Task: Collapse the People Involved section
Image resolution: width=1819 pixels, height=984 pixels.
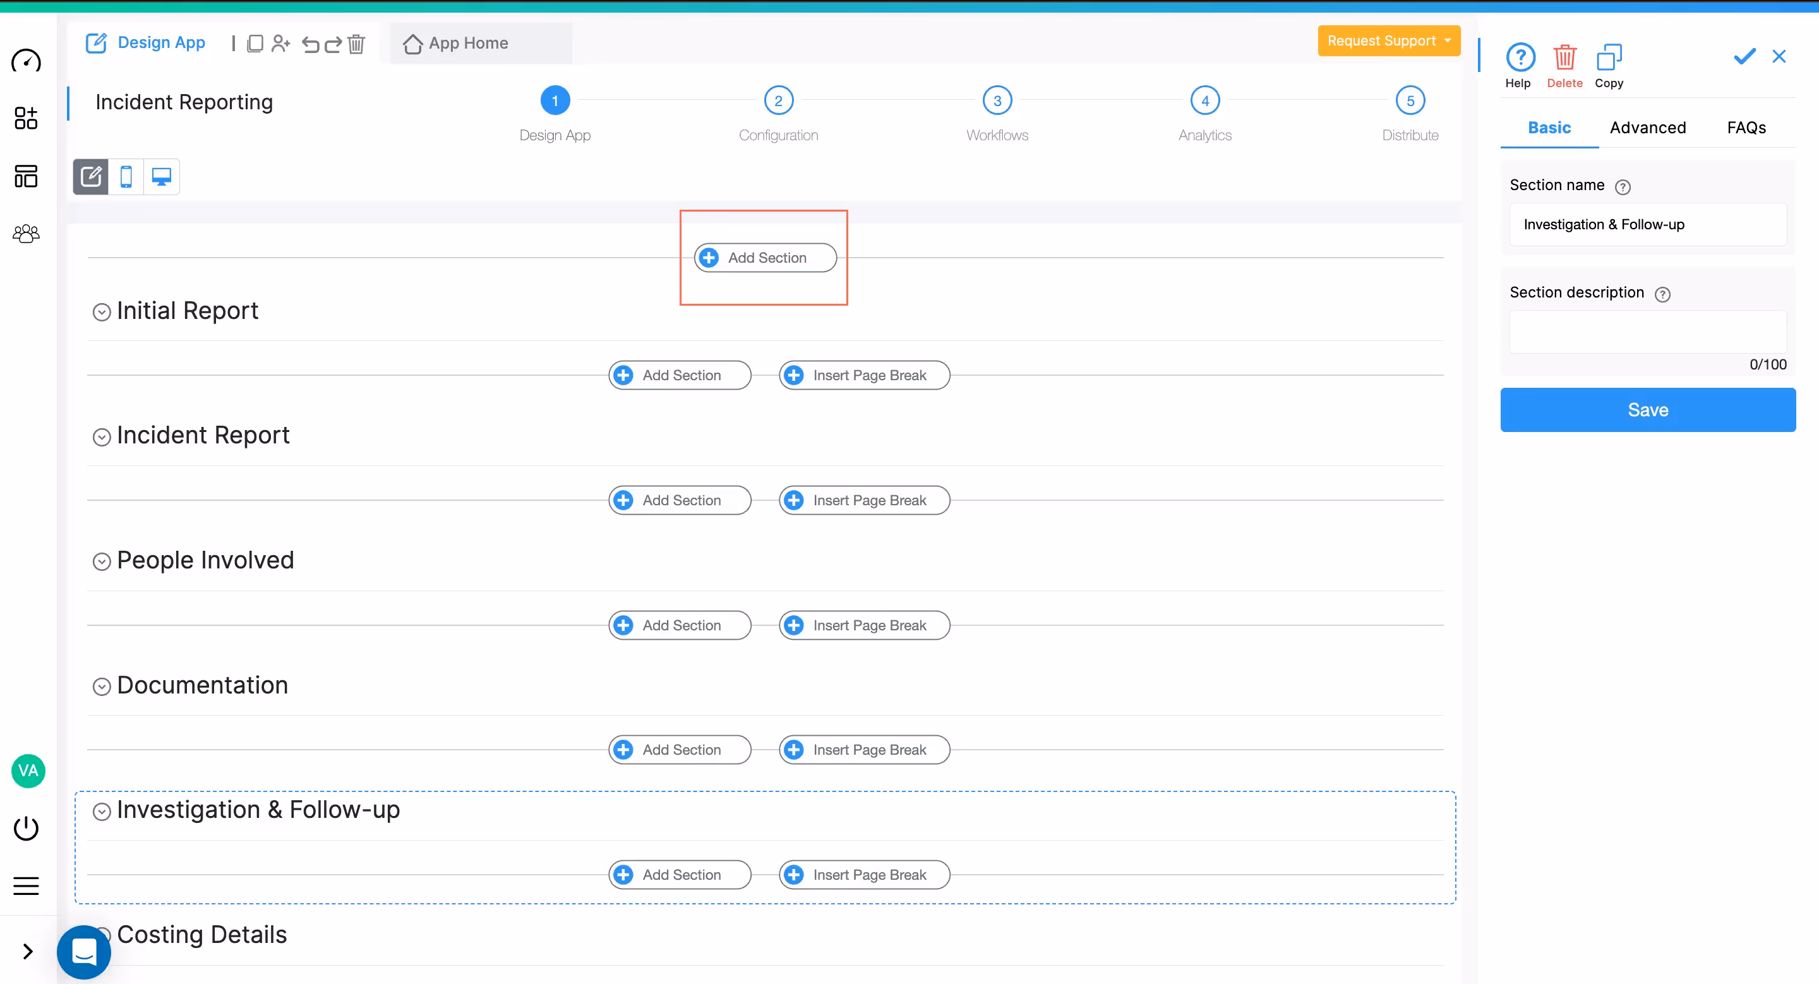Action: (102, 562)
